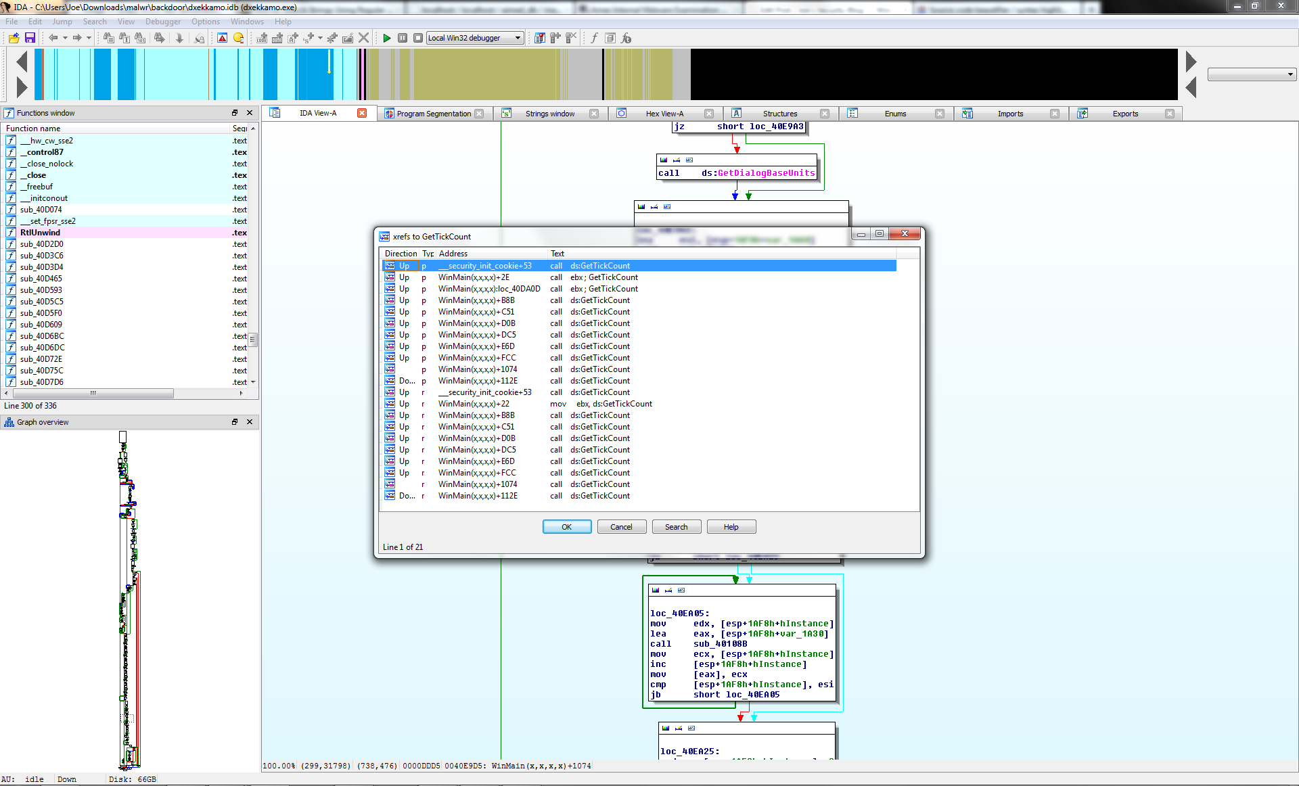Select the p-type xref WinMain(x,x,x,x)+112E
Image resolution: width=1299 pixels, height=786 pixels.
(639, 381)
